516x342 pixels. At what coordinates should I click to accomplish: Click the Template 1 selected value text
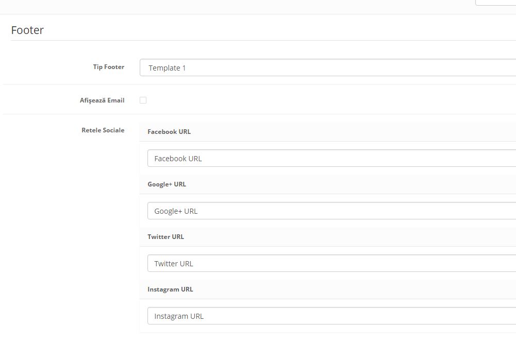[167, 68]
